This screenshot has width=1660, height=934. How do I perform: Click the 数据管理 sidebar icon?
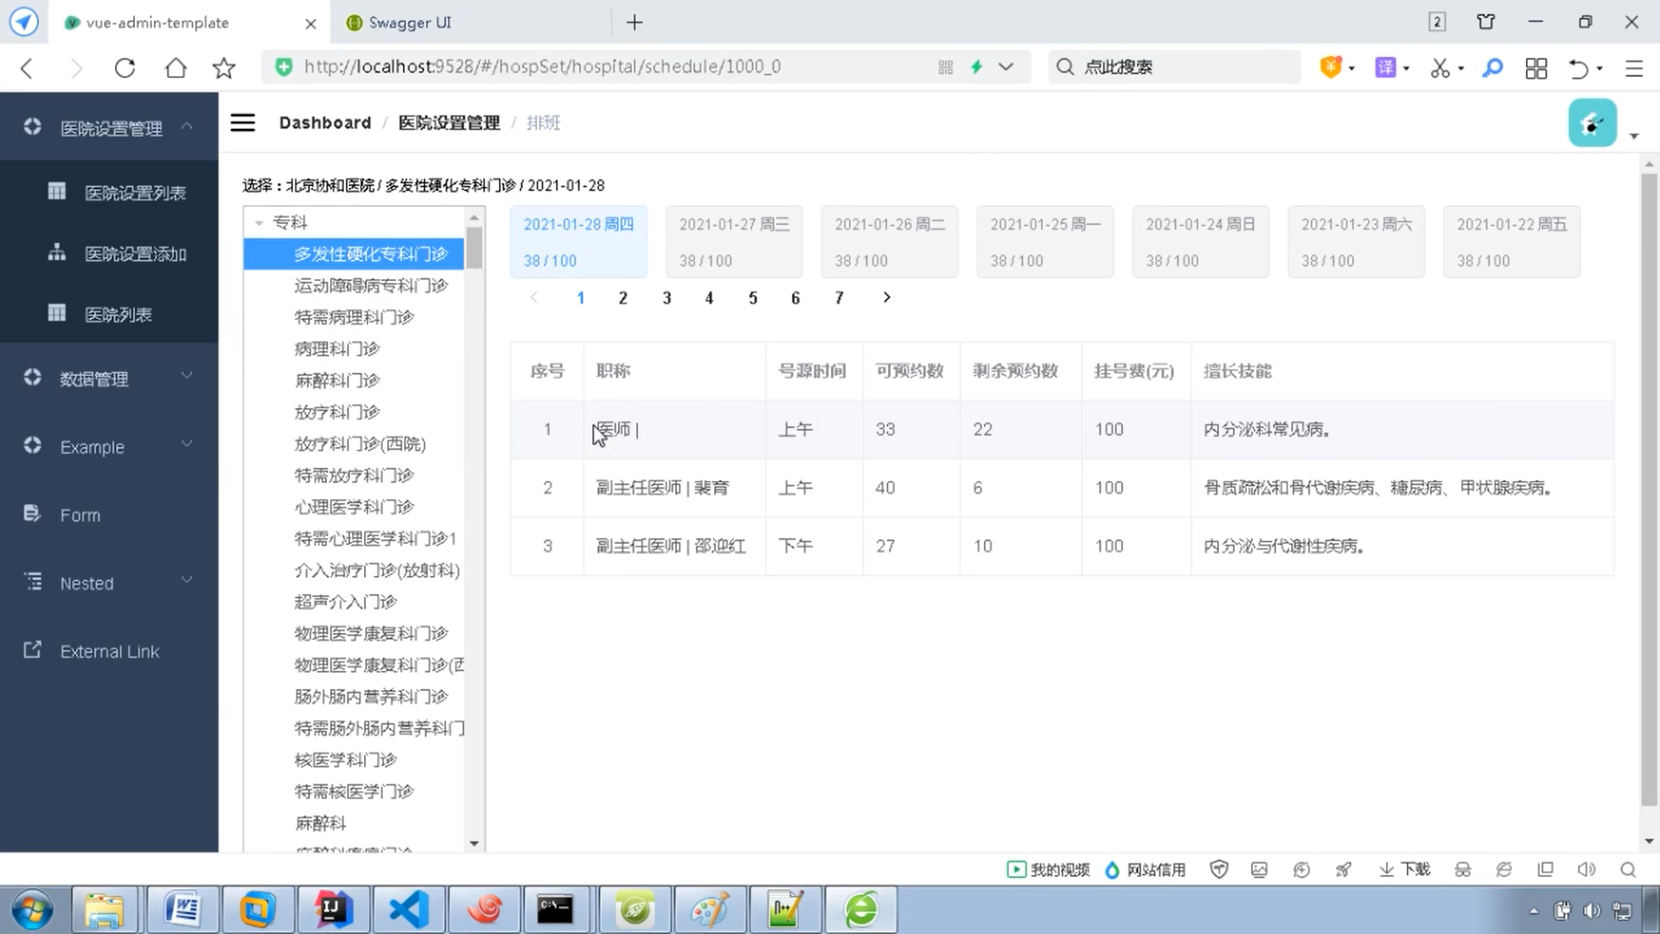pyautogui.click(x=32, y=377)
